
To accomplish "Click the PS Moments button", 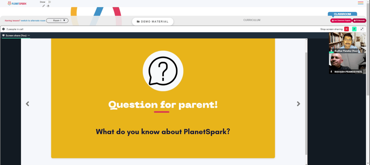I will point(359,20).
